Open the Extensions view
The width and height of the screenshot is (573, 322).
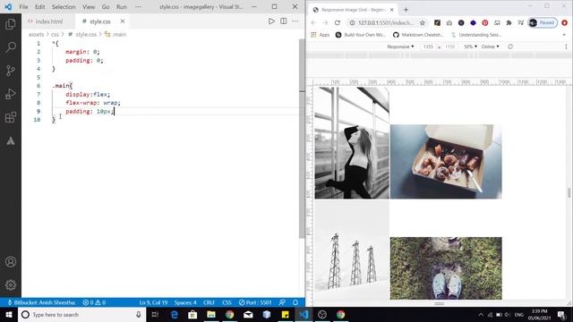[x=11, y=117]
